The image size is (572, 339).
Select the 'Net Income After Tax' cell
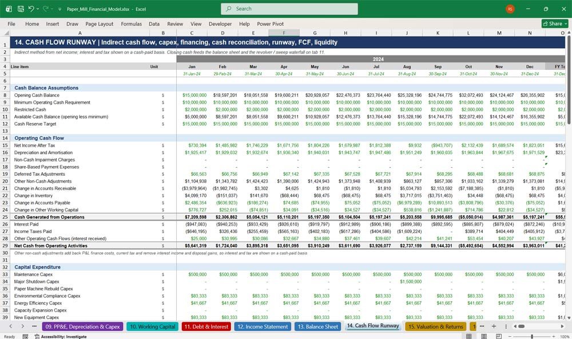pyautogui.click(x=80, y=145)
